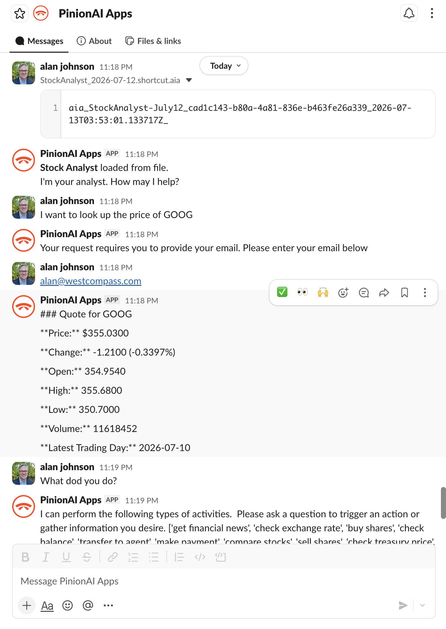Open the Today date jump dropdown
The height and width of the screenshot is (629, 446).
tap(224, 66)
